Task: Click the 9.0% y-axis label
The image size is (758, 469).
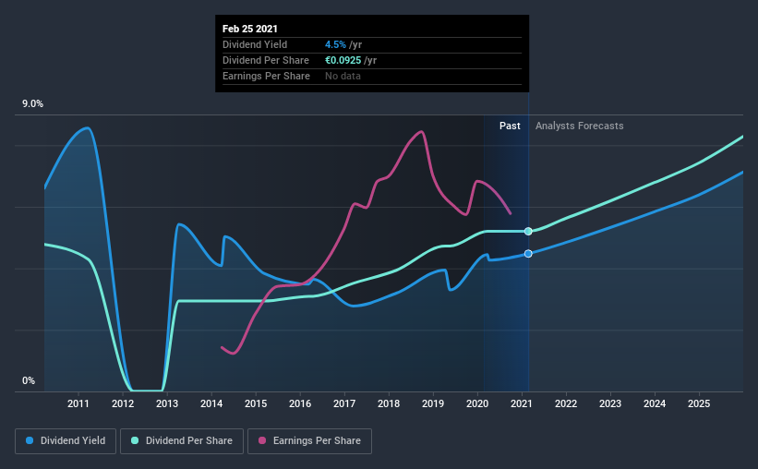Action: tap(32, 104)
